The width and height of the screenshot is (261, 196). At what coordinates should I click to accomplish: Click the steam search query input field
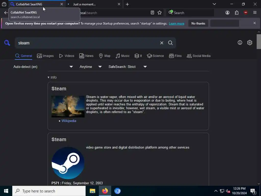coord(87,43)
